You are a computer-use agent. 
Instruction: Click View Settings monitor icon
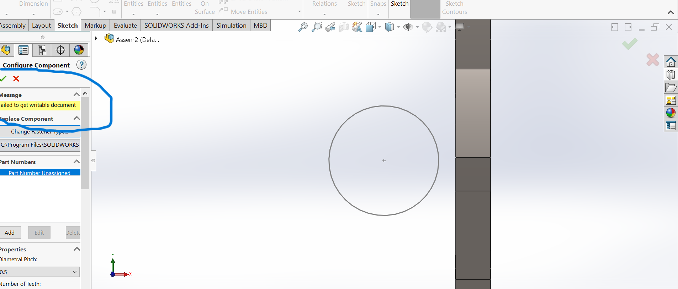pos(460,27)
